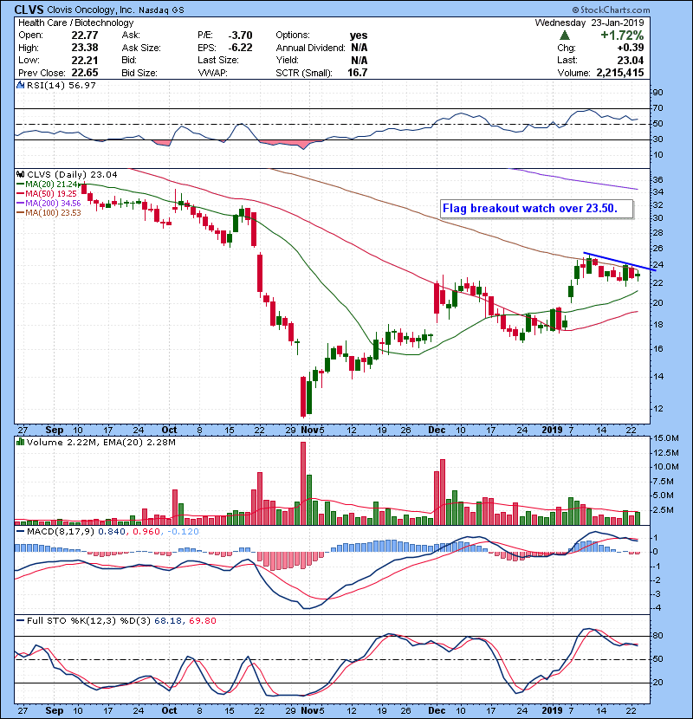Click the Oct label on bottom date axis
This screenshot has width=693, height=719.
[x=169, y=710]
